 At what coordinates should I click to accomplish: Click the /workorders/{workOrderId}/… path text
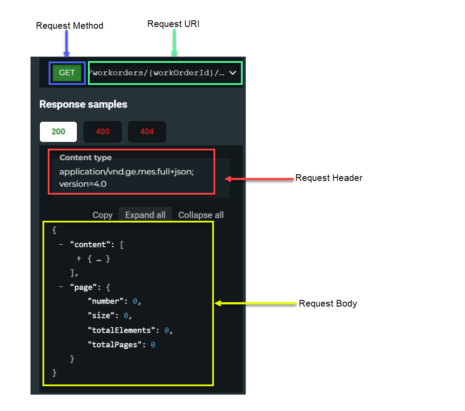[157, 73]
